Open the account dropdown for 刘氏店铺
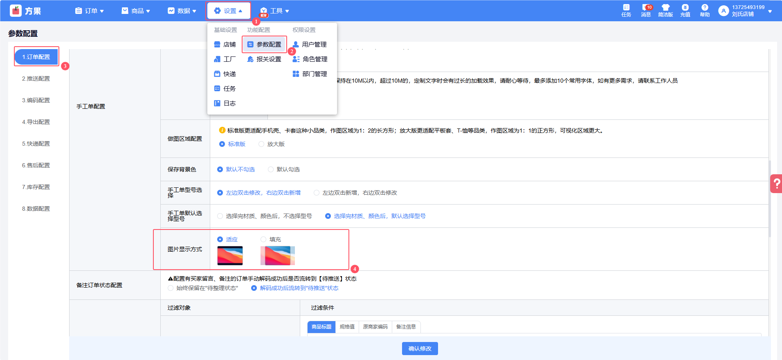The width and height of the screenshot is (782, 360). tap(770, 11)
